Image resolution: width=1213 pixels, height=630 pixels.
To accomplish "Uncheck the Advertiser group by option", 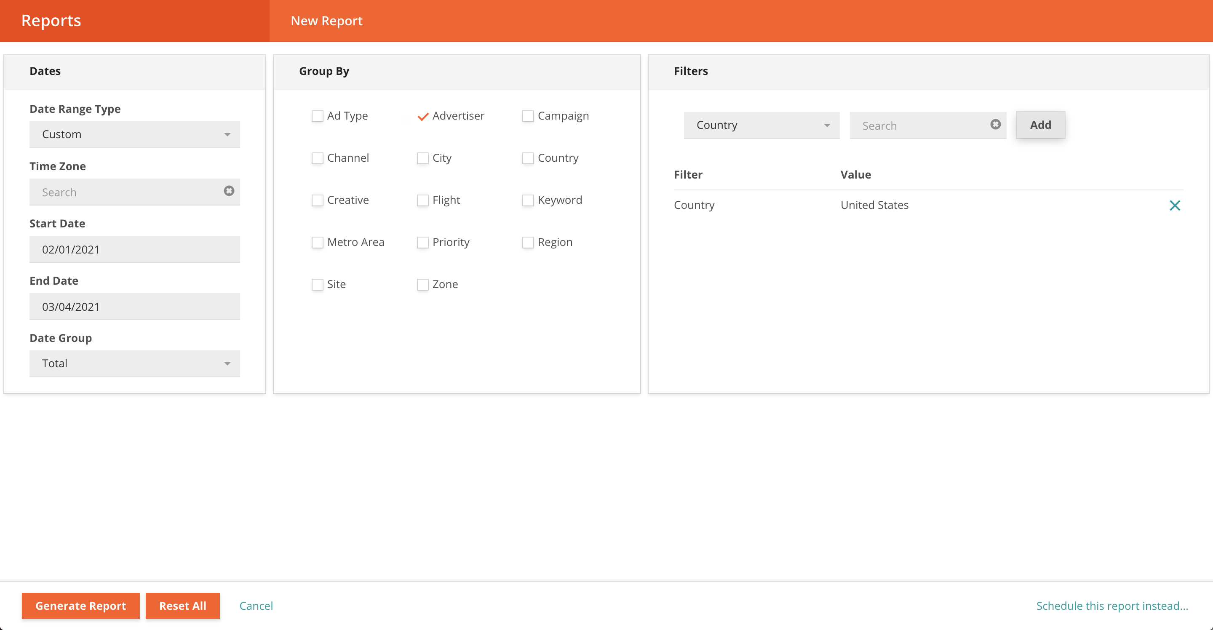I will [x=423, y=116].
